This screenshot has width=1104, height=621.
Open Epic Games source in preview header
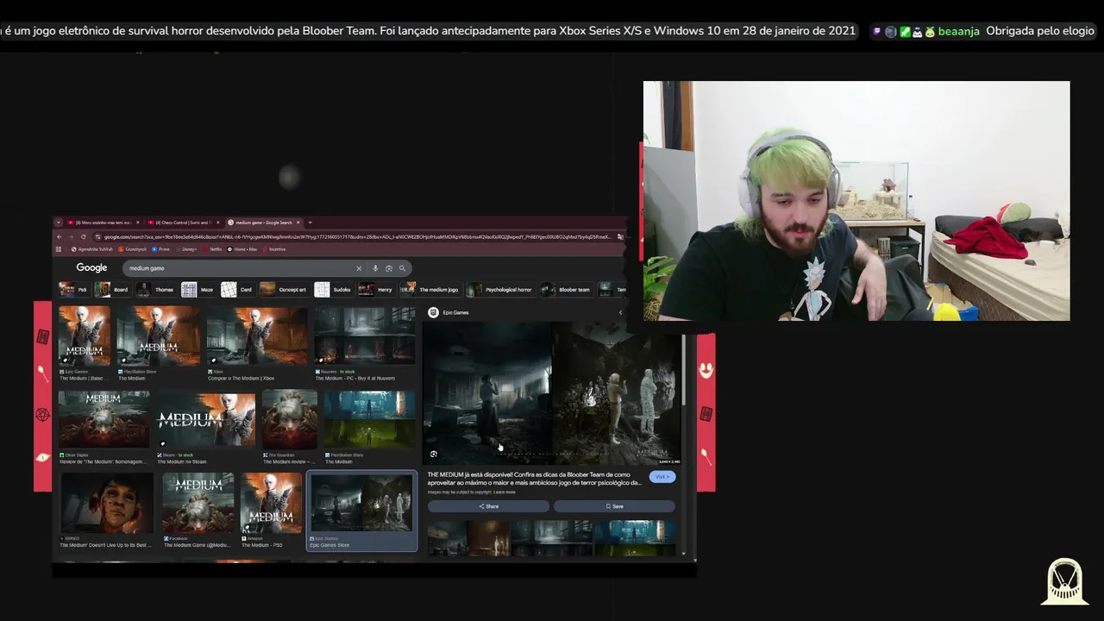[x=448, y=312]
